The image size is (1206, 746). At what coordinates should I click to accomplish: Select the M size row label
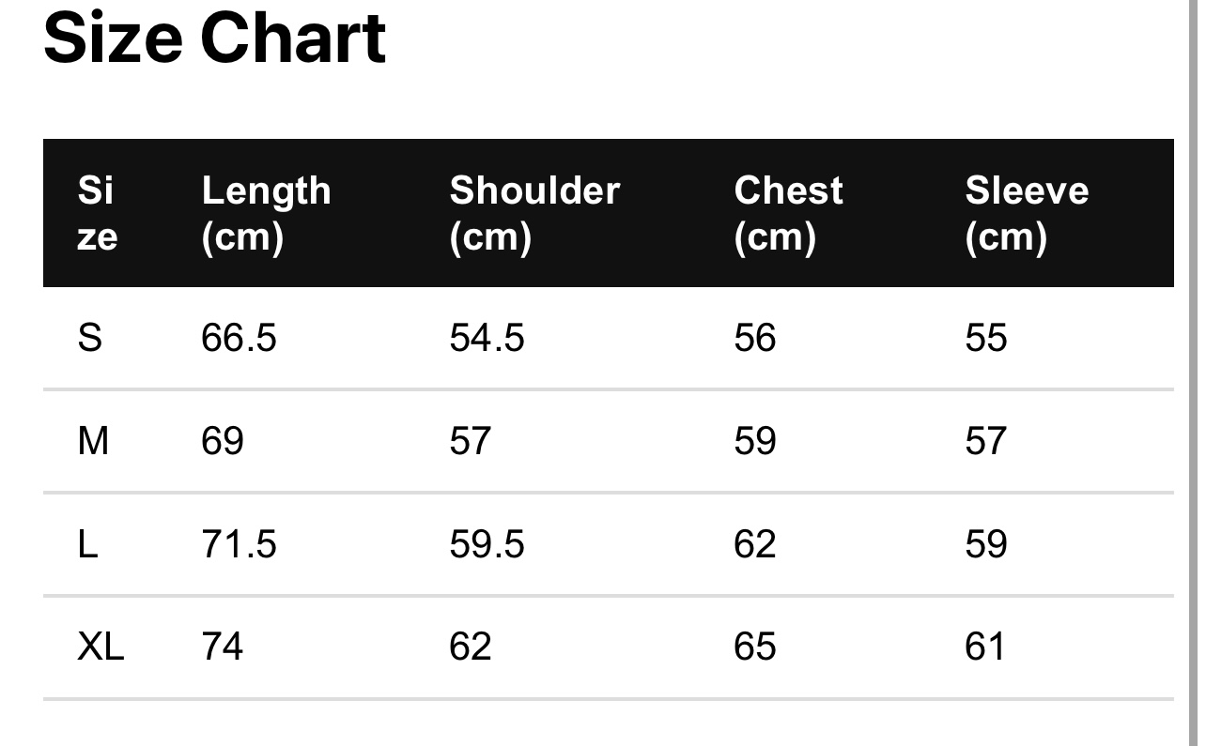[x=93, y=440]
